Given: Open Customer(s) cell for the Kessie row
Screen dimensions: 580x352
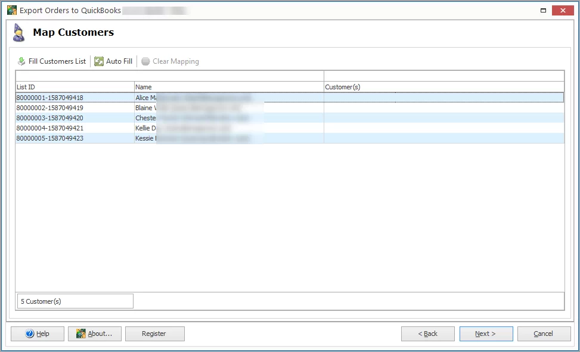Looking at the screenshot, I should (443, 138).
